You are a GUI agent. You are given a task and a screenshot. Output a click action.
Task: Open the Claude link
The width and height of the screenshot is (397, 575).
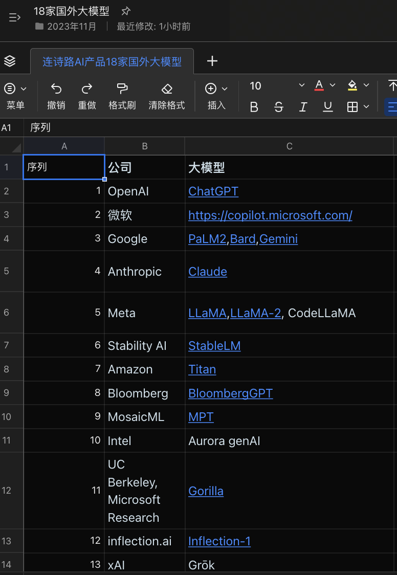(208, 272)
